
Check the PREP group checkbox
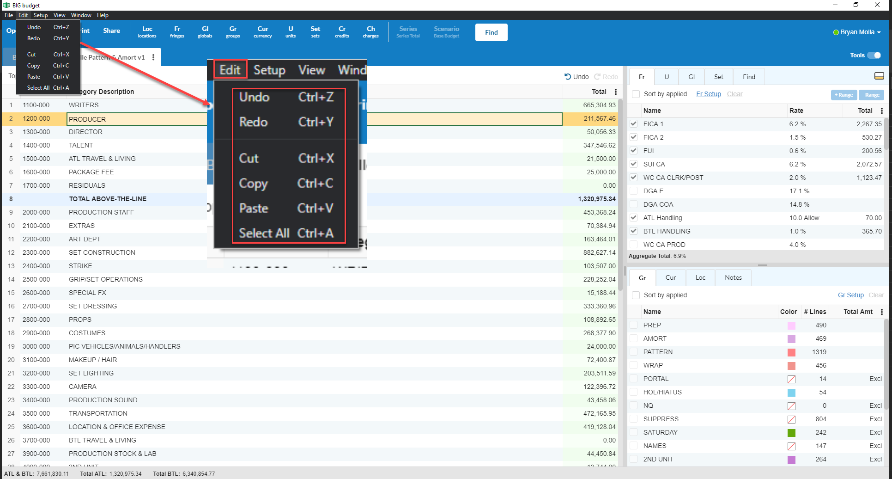(634, 325)
